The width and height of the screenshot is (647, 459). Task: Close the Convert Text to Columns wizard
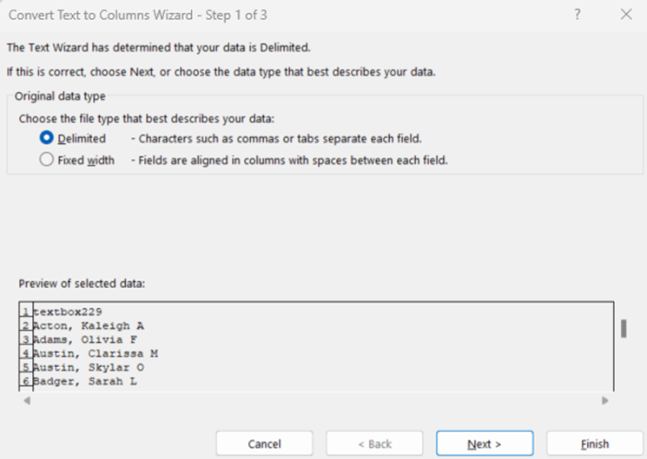626,15
